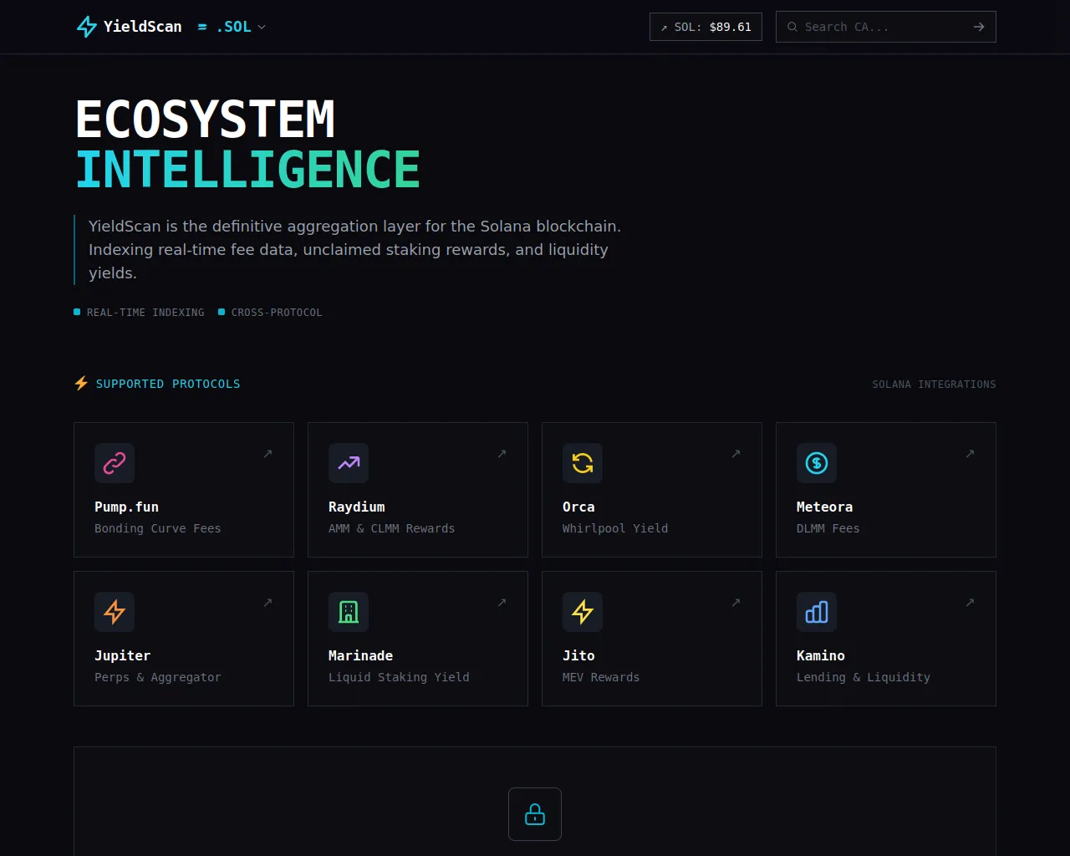The image size is (1070, 856).
Task: Click the YieldScan brand name
Action: (142, 27)
